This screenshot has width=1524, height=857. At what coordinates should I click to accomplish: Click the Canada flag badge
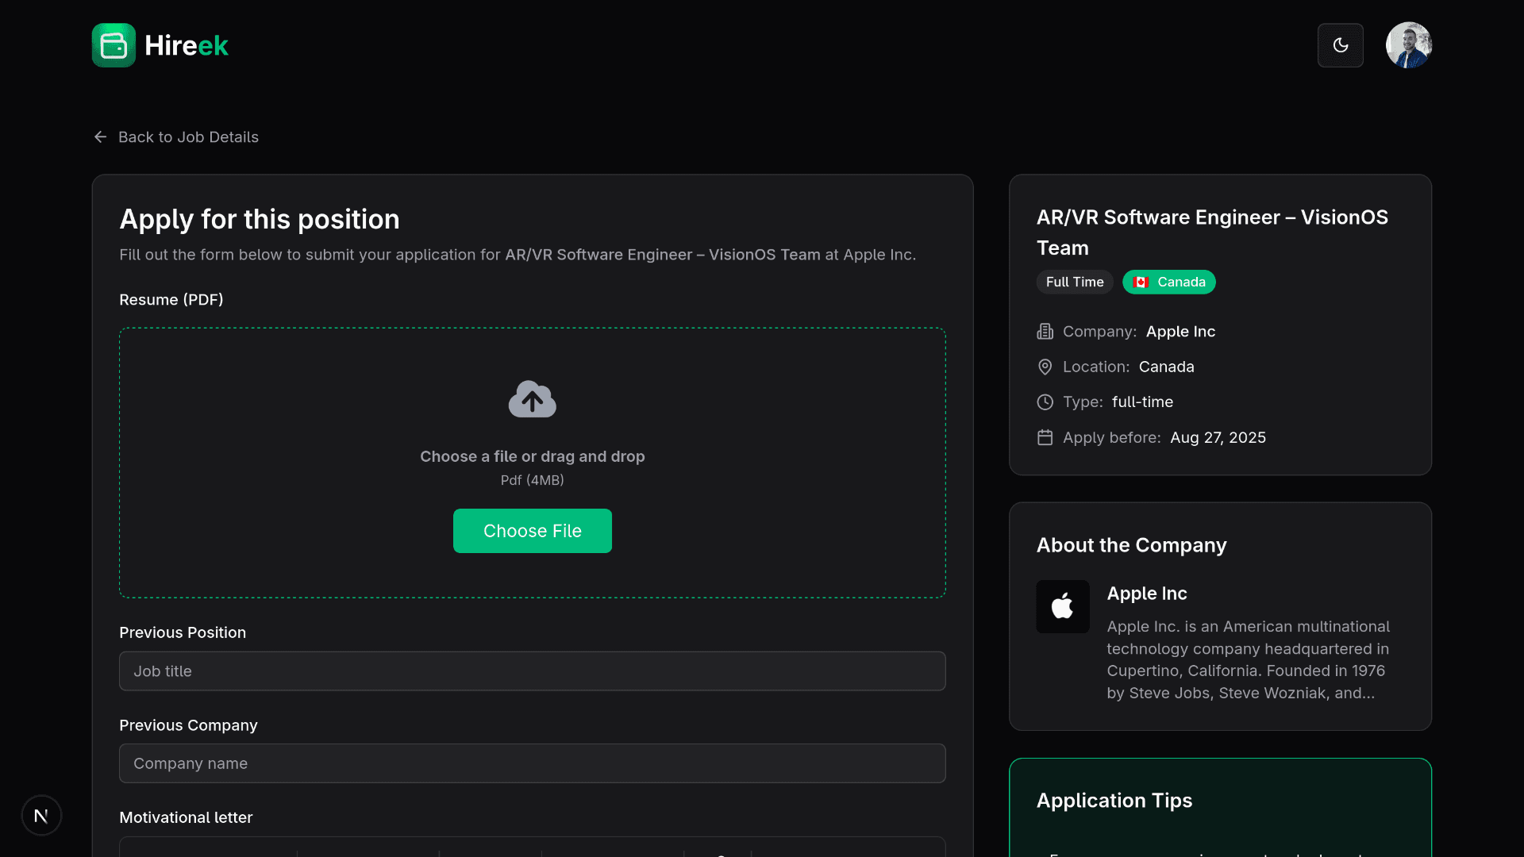point(1169,282)
